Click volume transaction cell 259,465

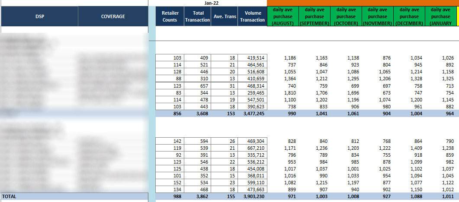[252, 93]
